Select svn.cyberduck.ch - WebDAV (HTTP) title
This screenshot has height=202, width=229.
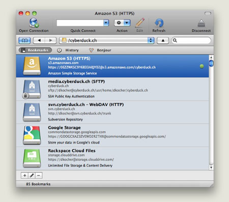coord(86,105)
